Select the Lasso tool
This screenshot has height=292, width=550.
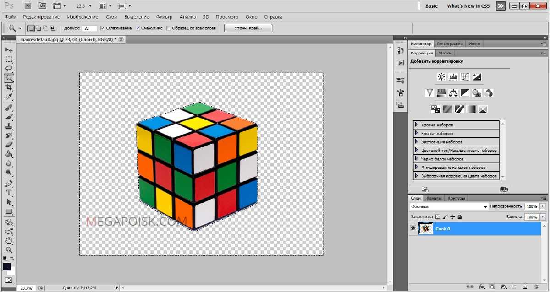tap(9, 69)
